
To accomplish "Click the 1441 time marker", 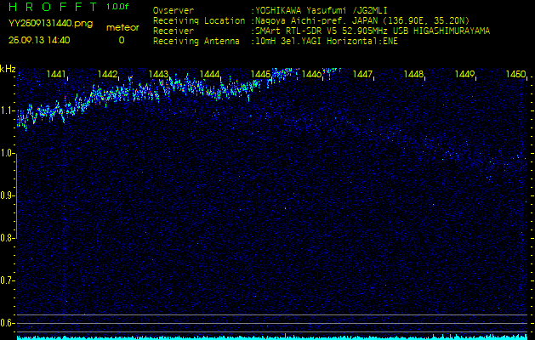I will 57,75.
